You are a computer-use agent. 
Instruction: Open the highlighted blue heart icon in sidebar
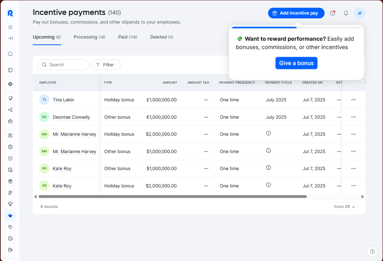point(10,216)
